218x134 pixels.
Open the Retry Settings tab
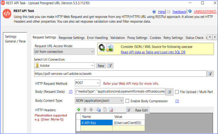173,38
